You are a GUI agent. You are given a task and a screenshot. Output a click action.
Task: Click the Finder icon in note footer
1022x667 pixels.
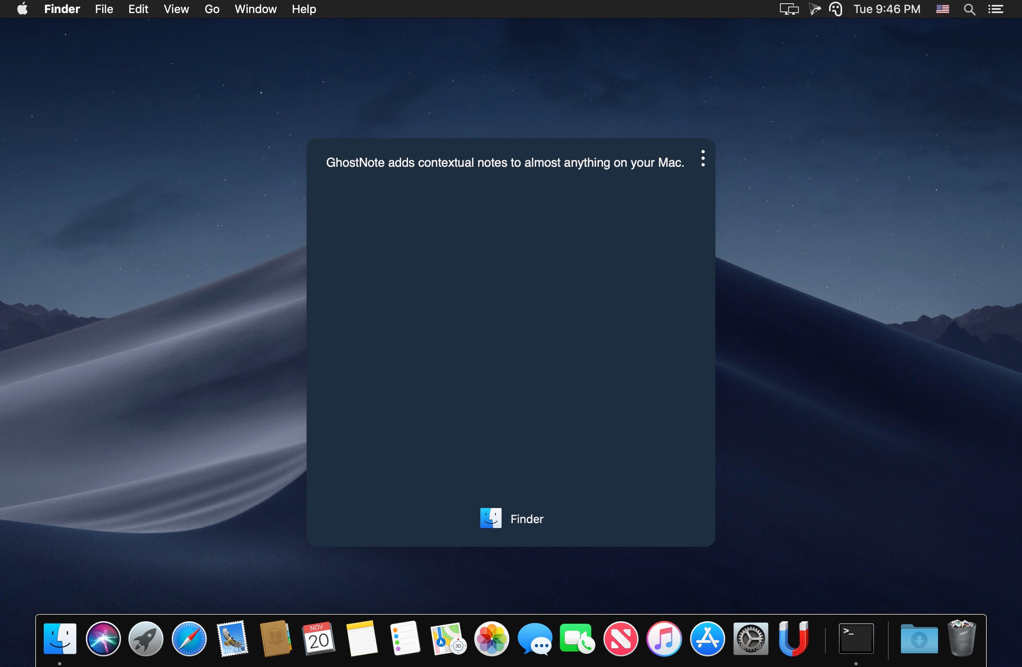pyautogui.click(x=491, y=518)
